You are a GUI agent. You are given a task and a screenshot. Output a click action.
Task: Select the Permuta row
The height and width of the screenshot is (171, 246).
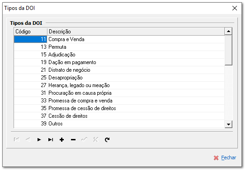coord(119,47)
